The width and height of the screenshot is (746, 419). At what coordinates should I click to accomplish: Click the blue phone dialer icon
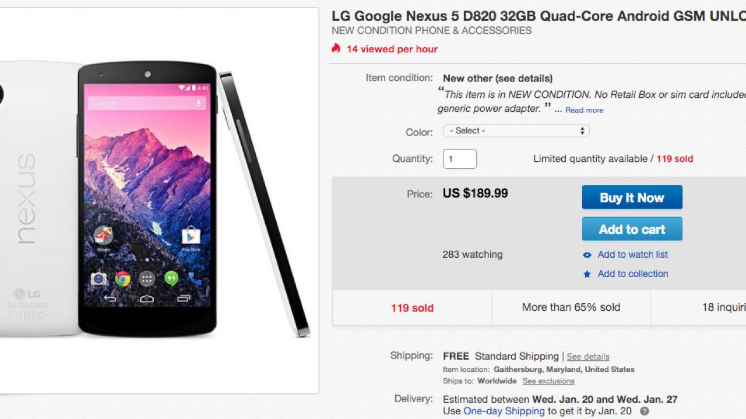(195, 279)
